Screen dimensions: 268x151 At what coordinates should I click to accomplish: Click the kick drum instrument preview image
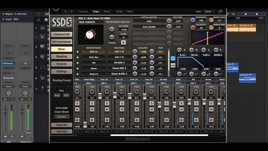[x=90, y=34]
